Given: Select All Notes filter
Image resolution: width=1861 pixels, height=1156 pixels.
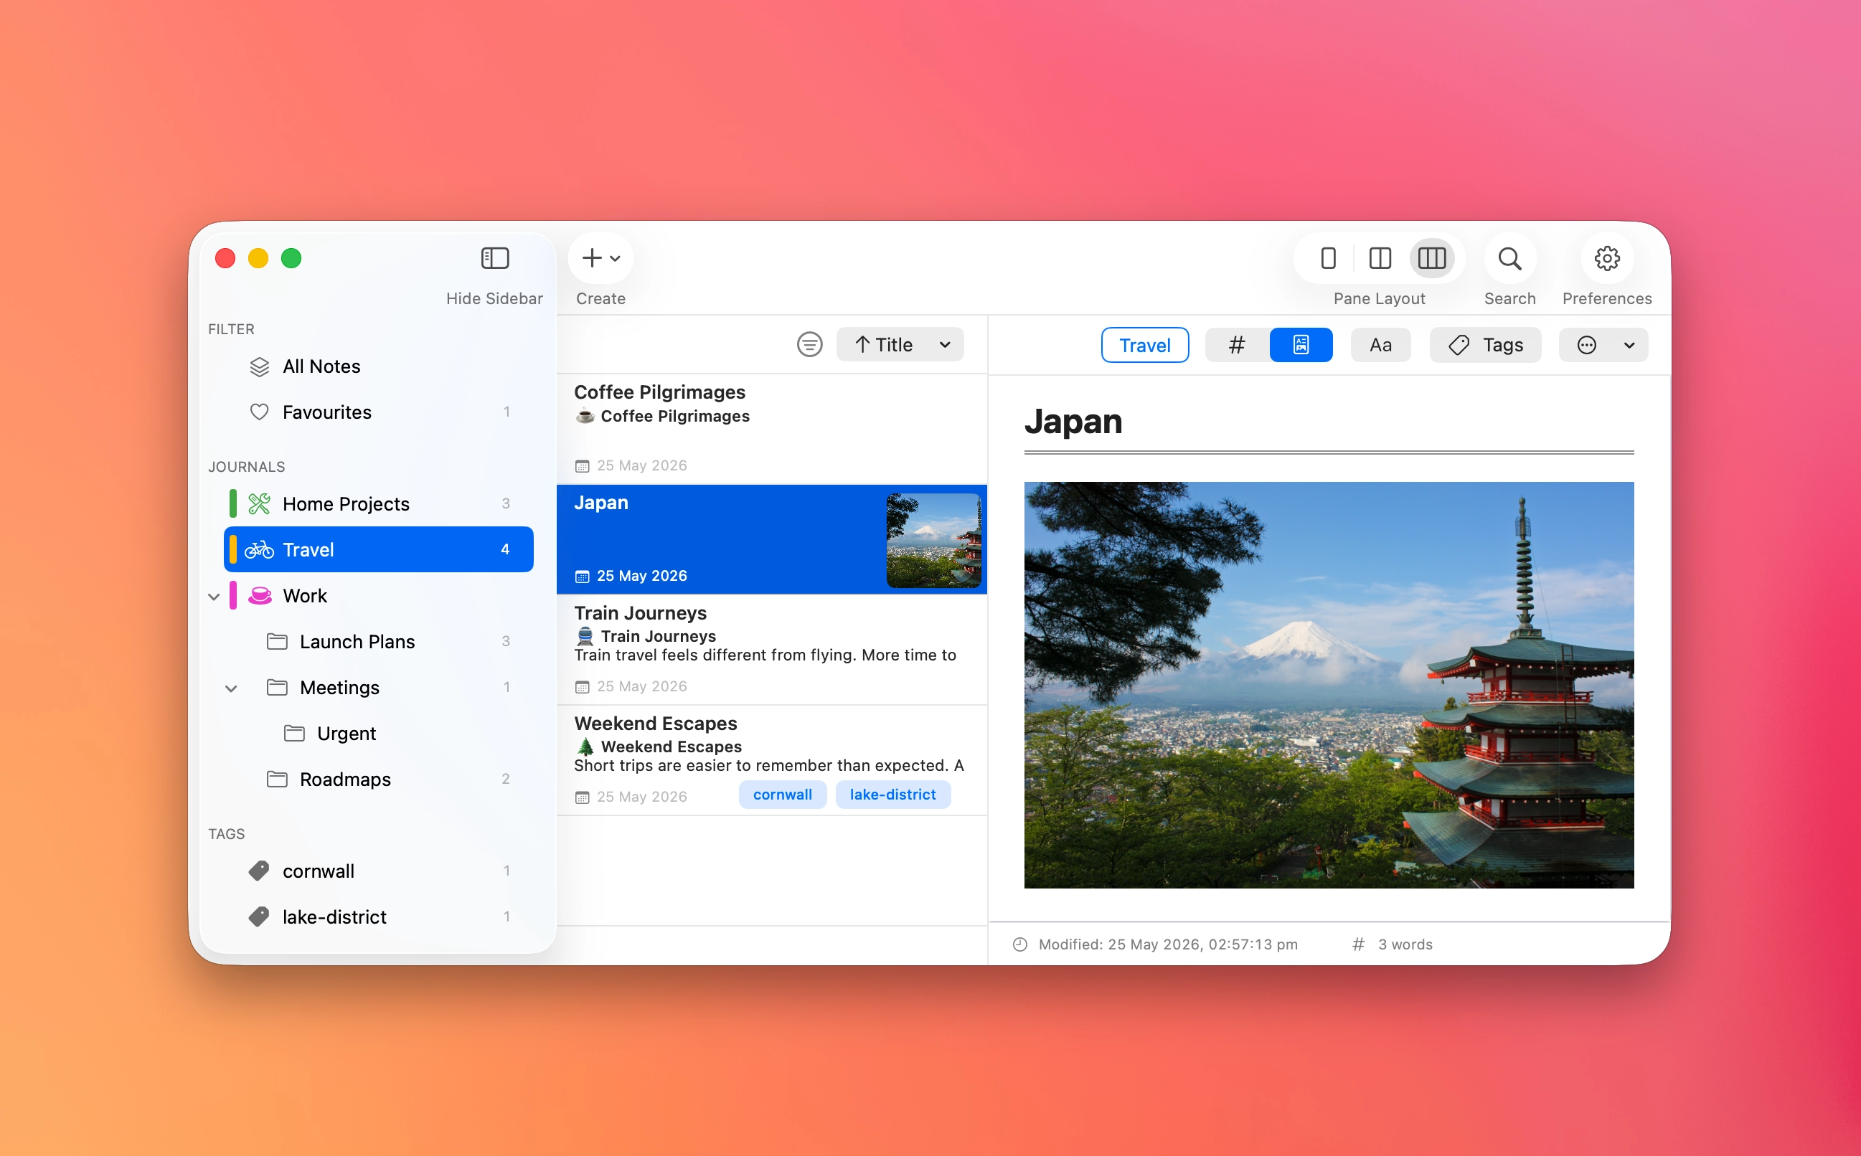Looking at the screenshot, I should point(379,366).
